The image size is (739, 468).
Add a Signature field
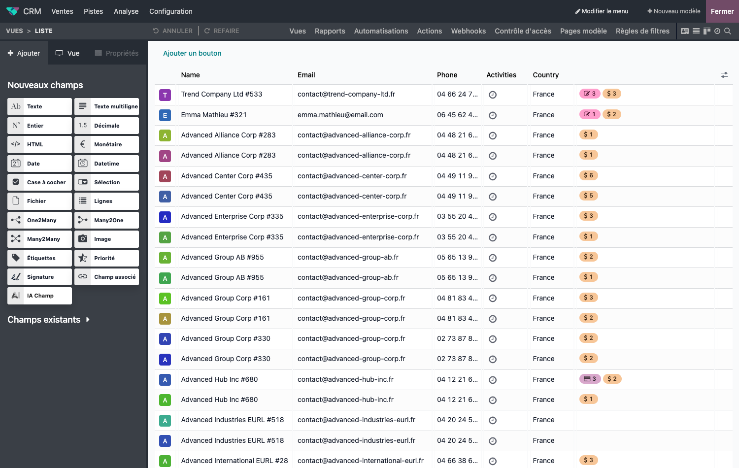[x=39, y=277]
